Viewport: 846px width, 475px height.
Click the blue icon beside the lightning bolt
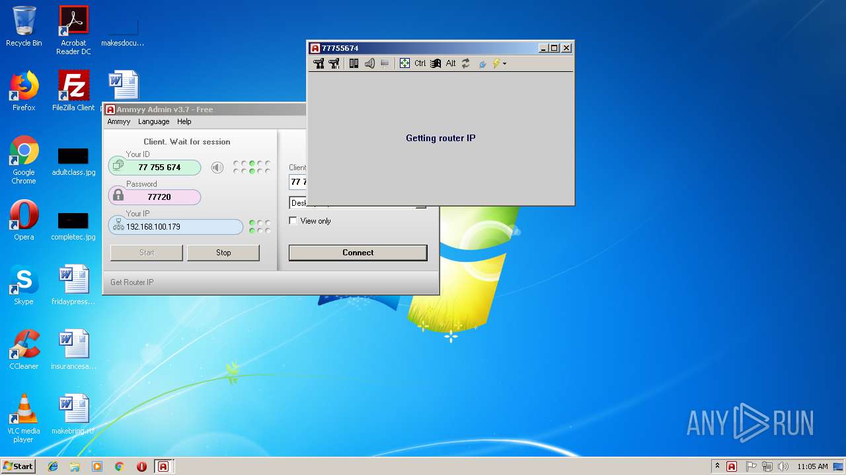[482, 63]
